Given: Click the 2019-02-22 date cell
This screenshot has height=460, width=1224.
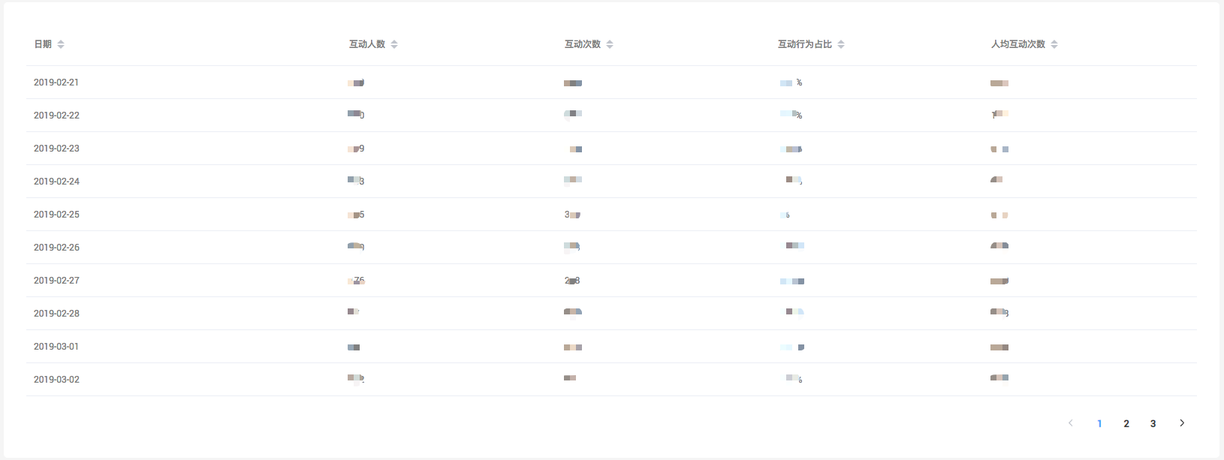Looking at the screenshot, I should point(56,116).
